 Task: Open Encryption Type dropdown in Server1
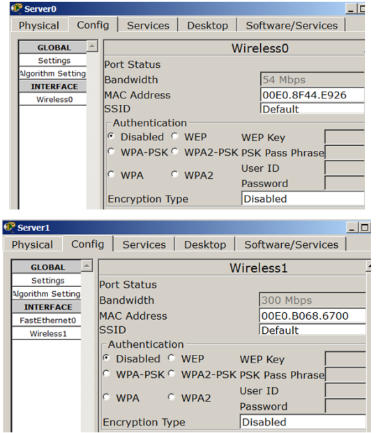[x=303, y=422]
